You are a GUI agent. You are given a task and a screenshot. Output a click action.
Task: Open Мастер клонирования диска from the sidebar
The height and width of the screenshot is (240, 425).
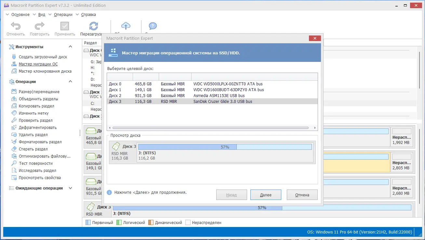(x=45, y=71)
